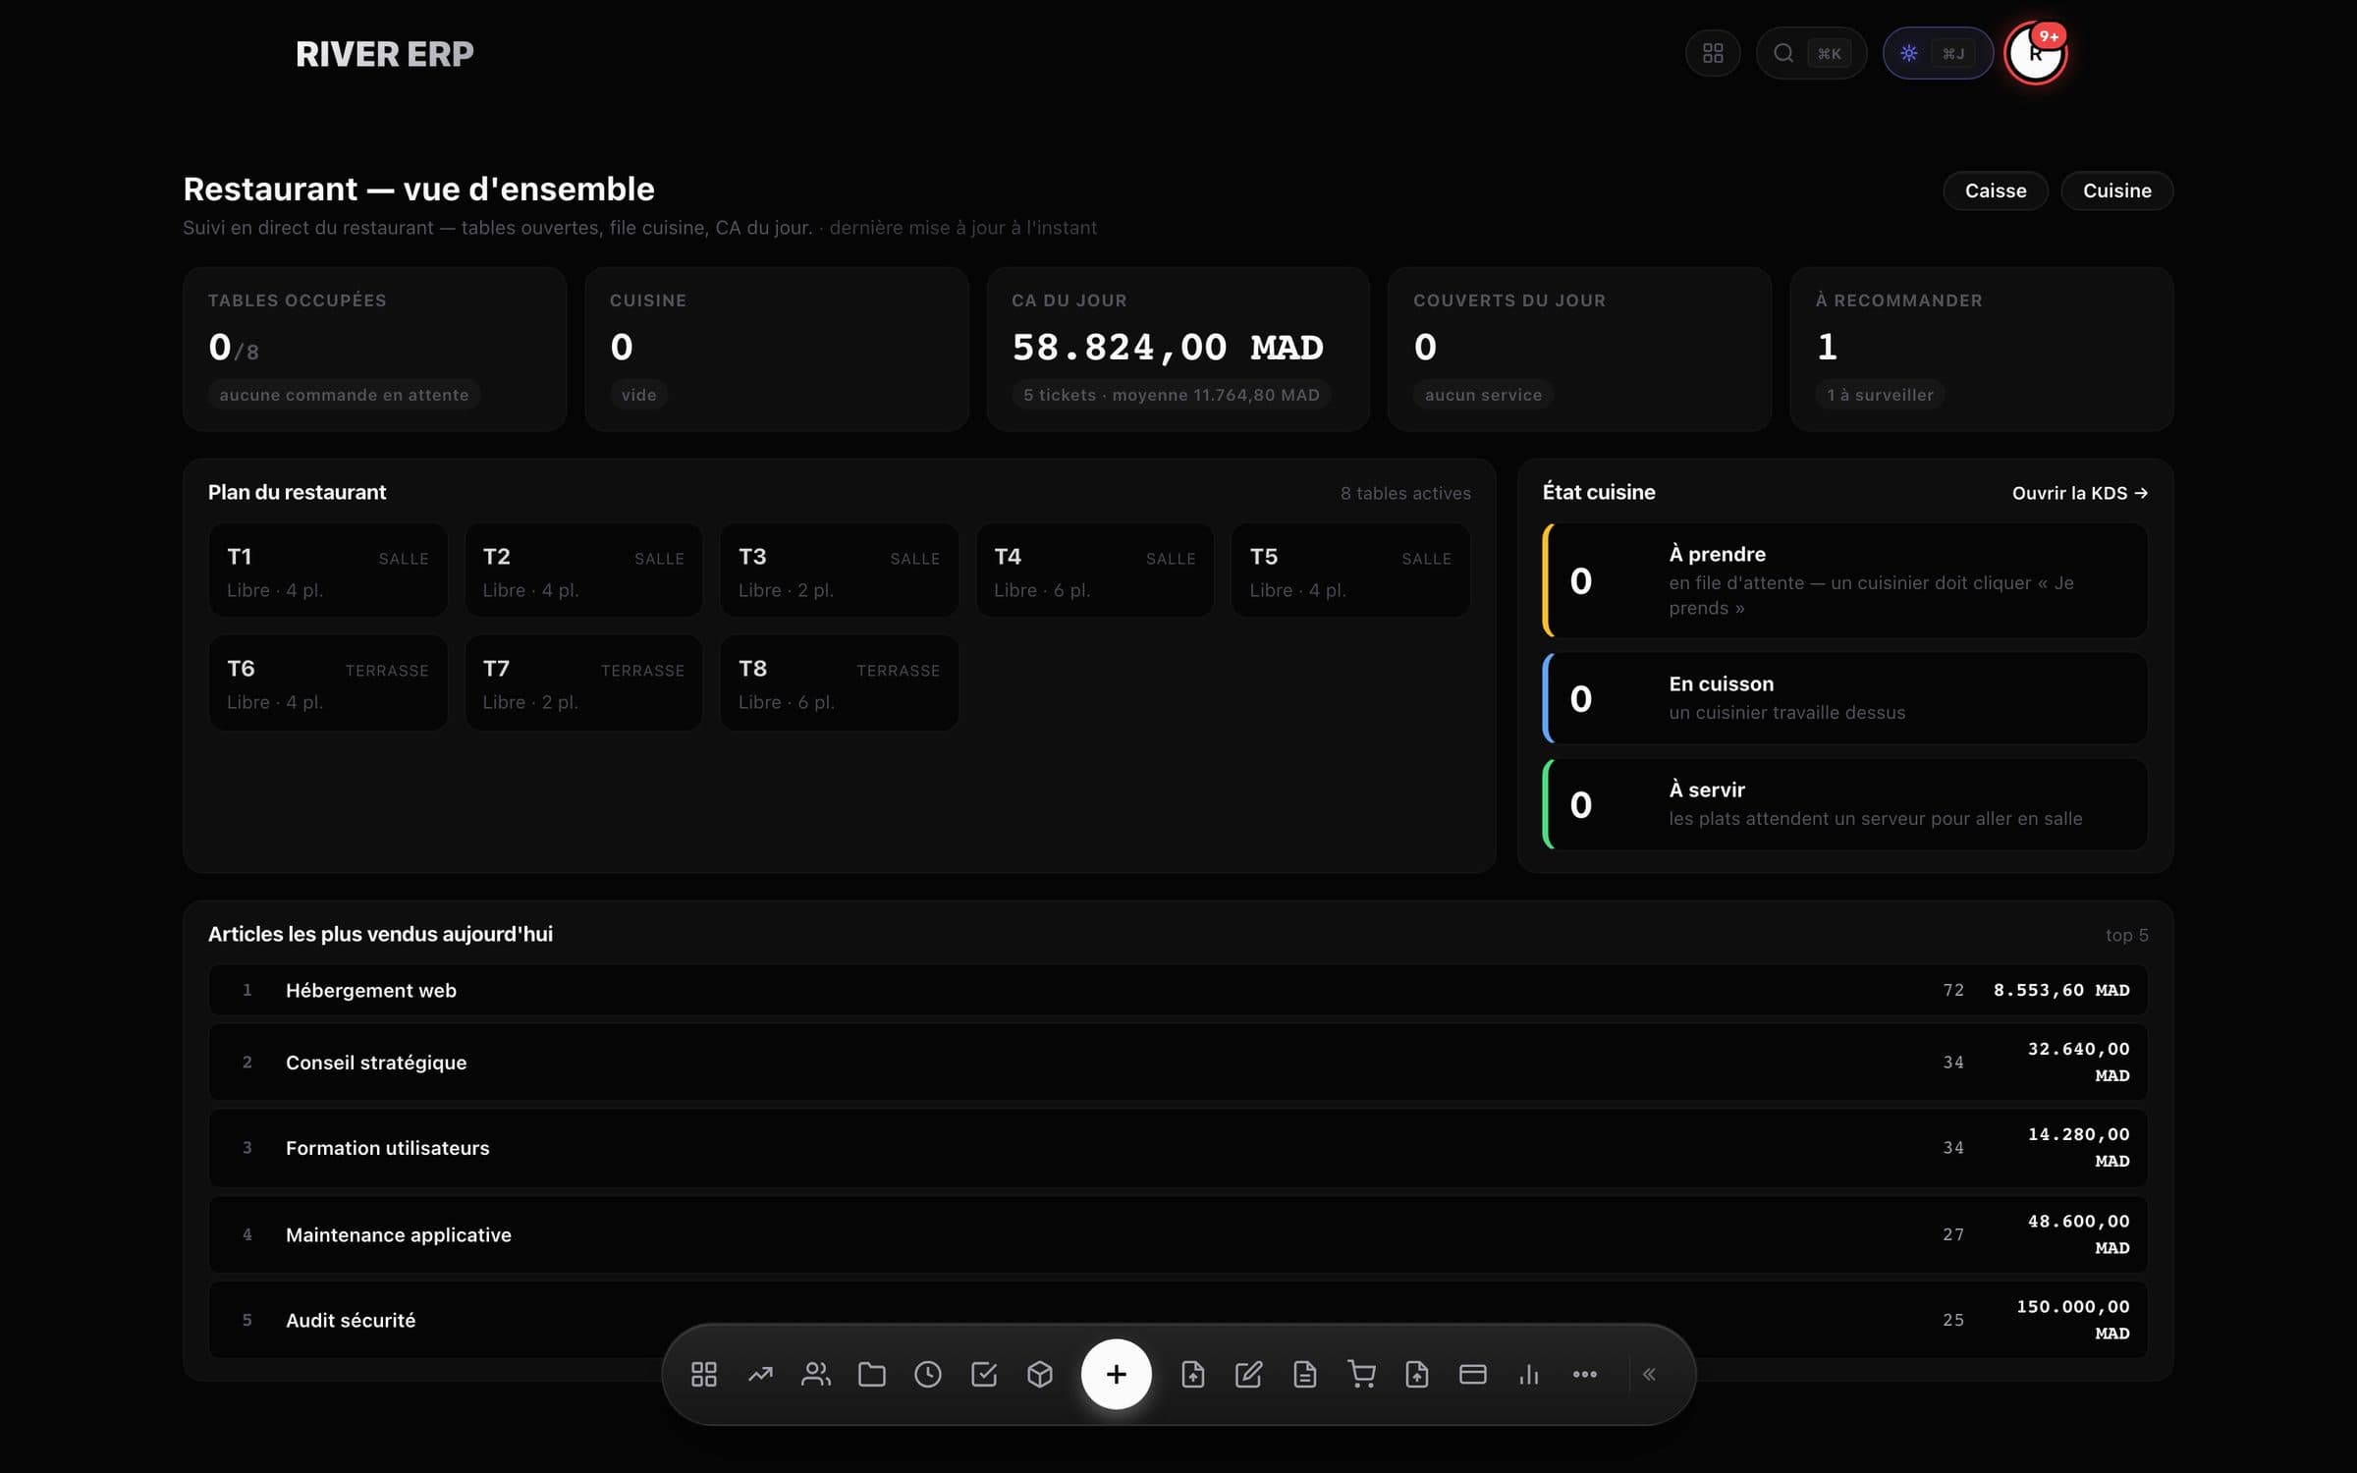Open the cube box icon in the dock
Image resolution: width=2357 pixels, height=1473 pixels.
point(1040,1374)
